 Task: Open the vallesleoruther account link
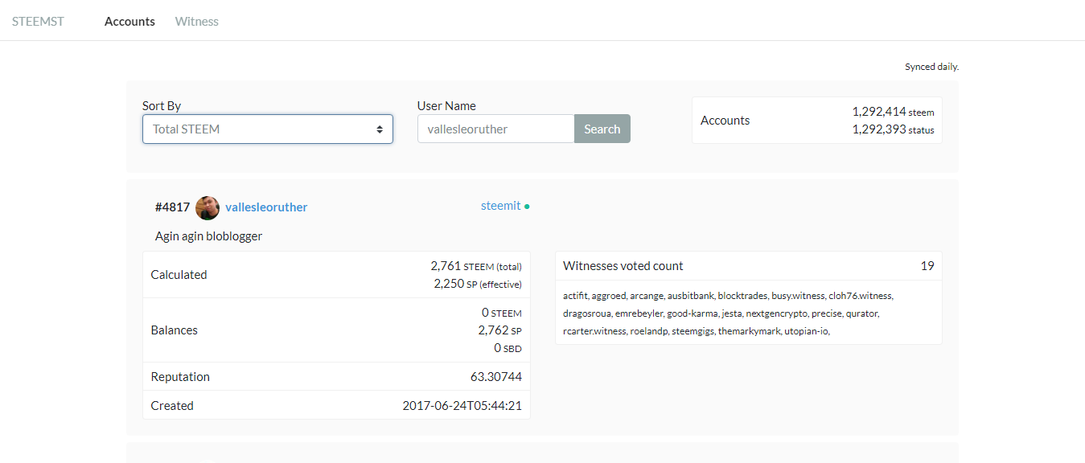[266, 207]
